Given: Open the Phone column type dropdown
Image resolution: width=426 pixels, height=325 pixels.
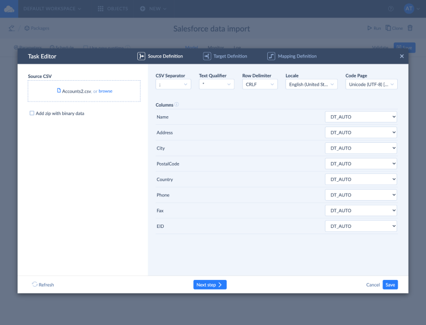Looking at the screenshot, I should click(361, 195).
